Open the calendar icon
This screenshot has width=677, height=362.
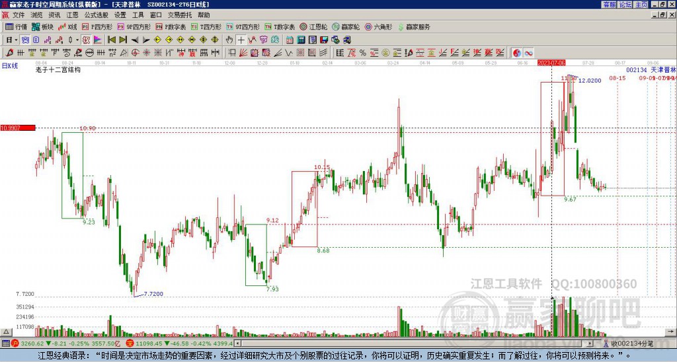click(290, 40)
